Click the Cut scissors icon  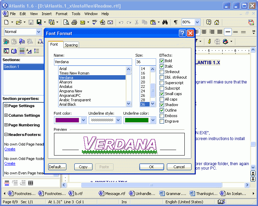click(x=137, y=22)
